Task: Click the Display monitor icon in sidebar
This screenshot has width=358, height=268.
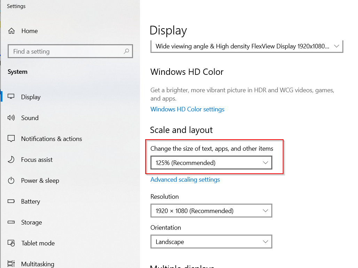Action: [11, 97]
